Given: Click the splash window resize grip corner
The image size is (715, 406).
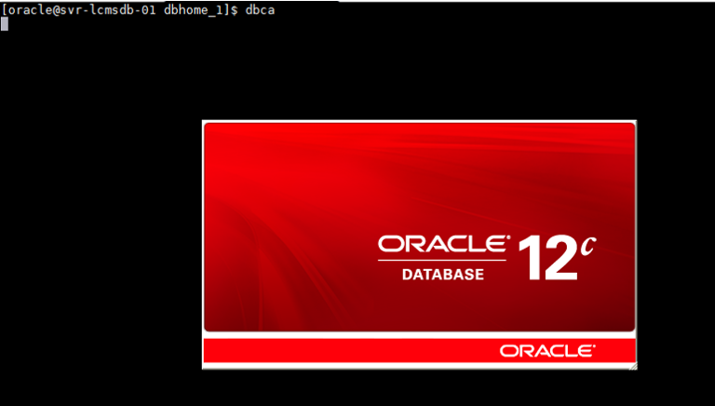Looking at the screenshot, I should tap(633, 366).
